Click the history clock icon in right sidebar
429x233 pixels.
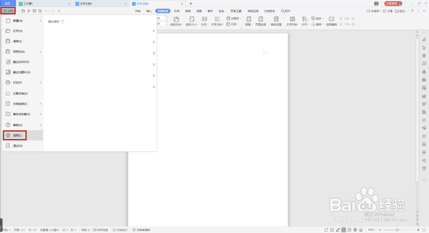424,160
